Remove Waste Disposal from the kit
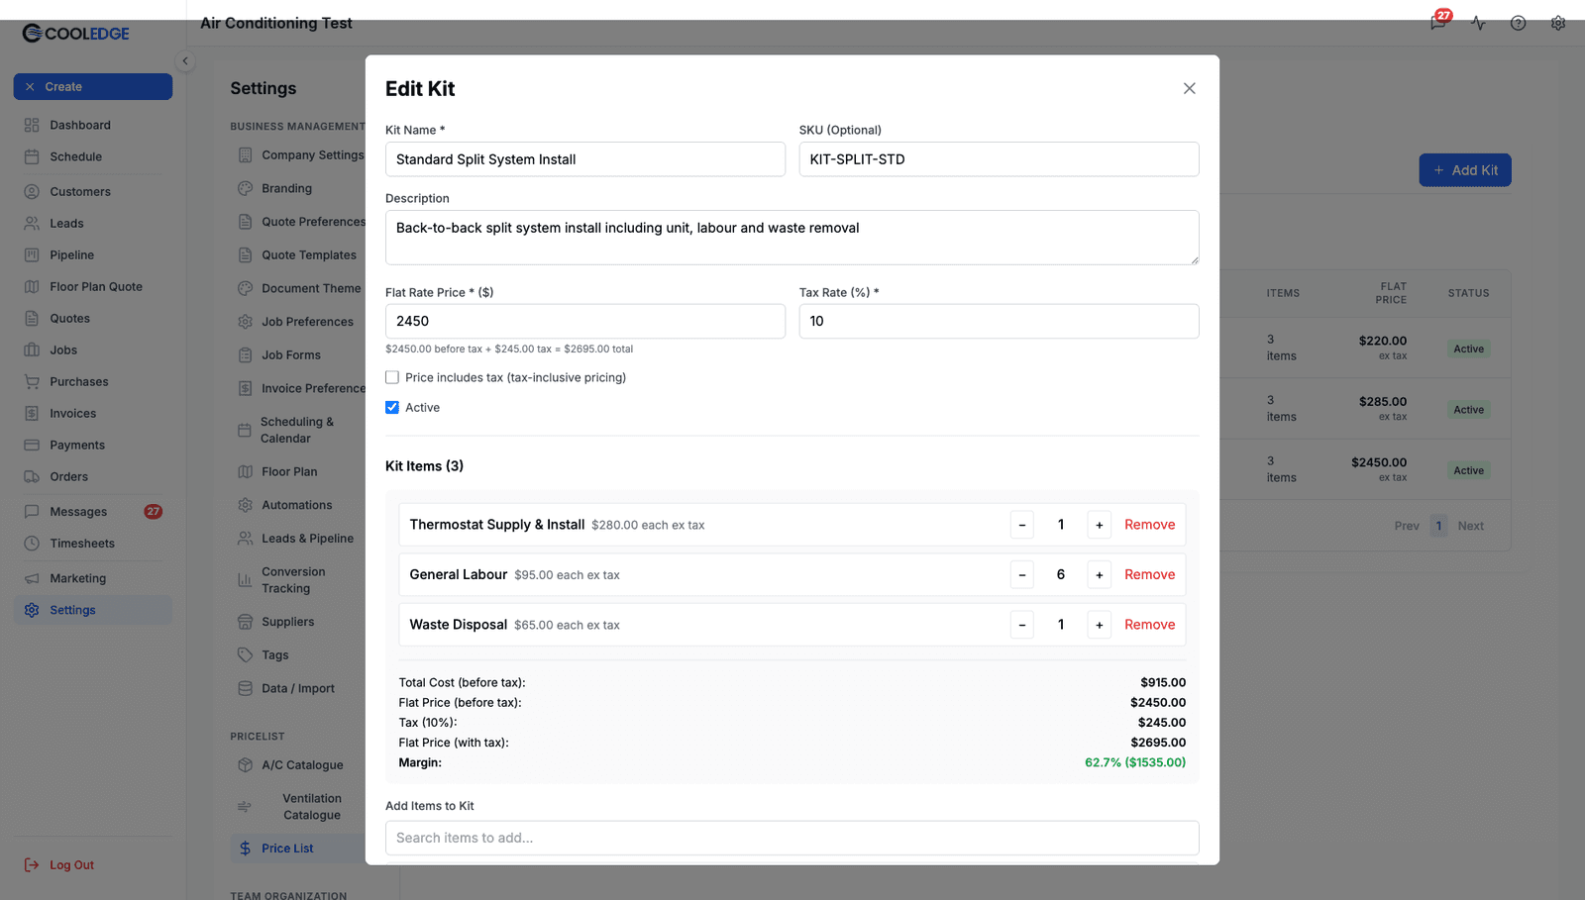This screenshot has width=1585, height=900. click(1149, 625)
